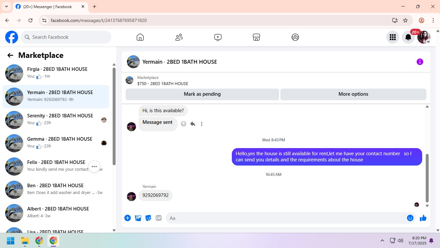This screenshot has height=248, width=440.
Task: Open Serenity 2BED 1BATH HOUSE conversation
Action: coord(56,120)
